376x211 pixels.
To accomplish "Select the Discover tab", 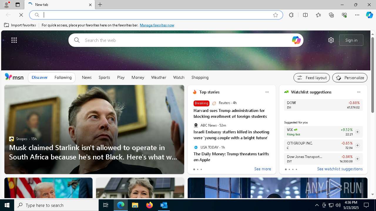I will pyautogui.click(x=40, y=77).
